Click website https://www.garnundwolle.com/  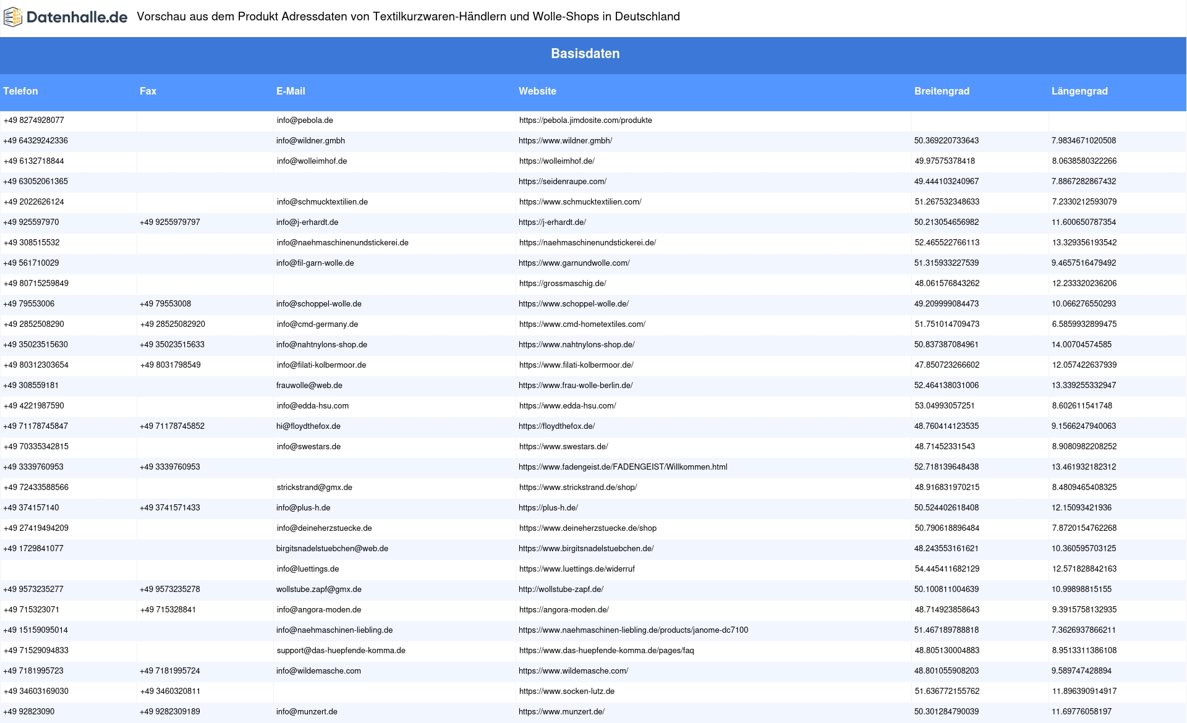tap(574, 263)
